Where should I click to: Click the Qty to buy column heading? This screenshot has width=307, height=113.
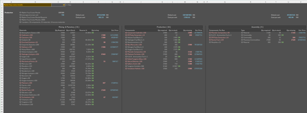point(95,30)
